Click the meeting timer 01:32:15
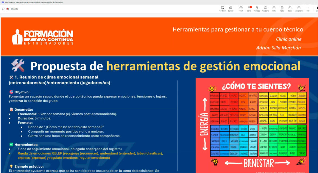 tap(14, 9)
